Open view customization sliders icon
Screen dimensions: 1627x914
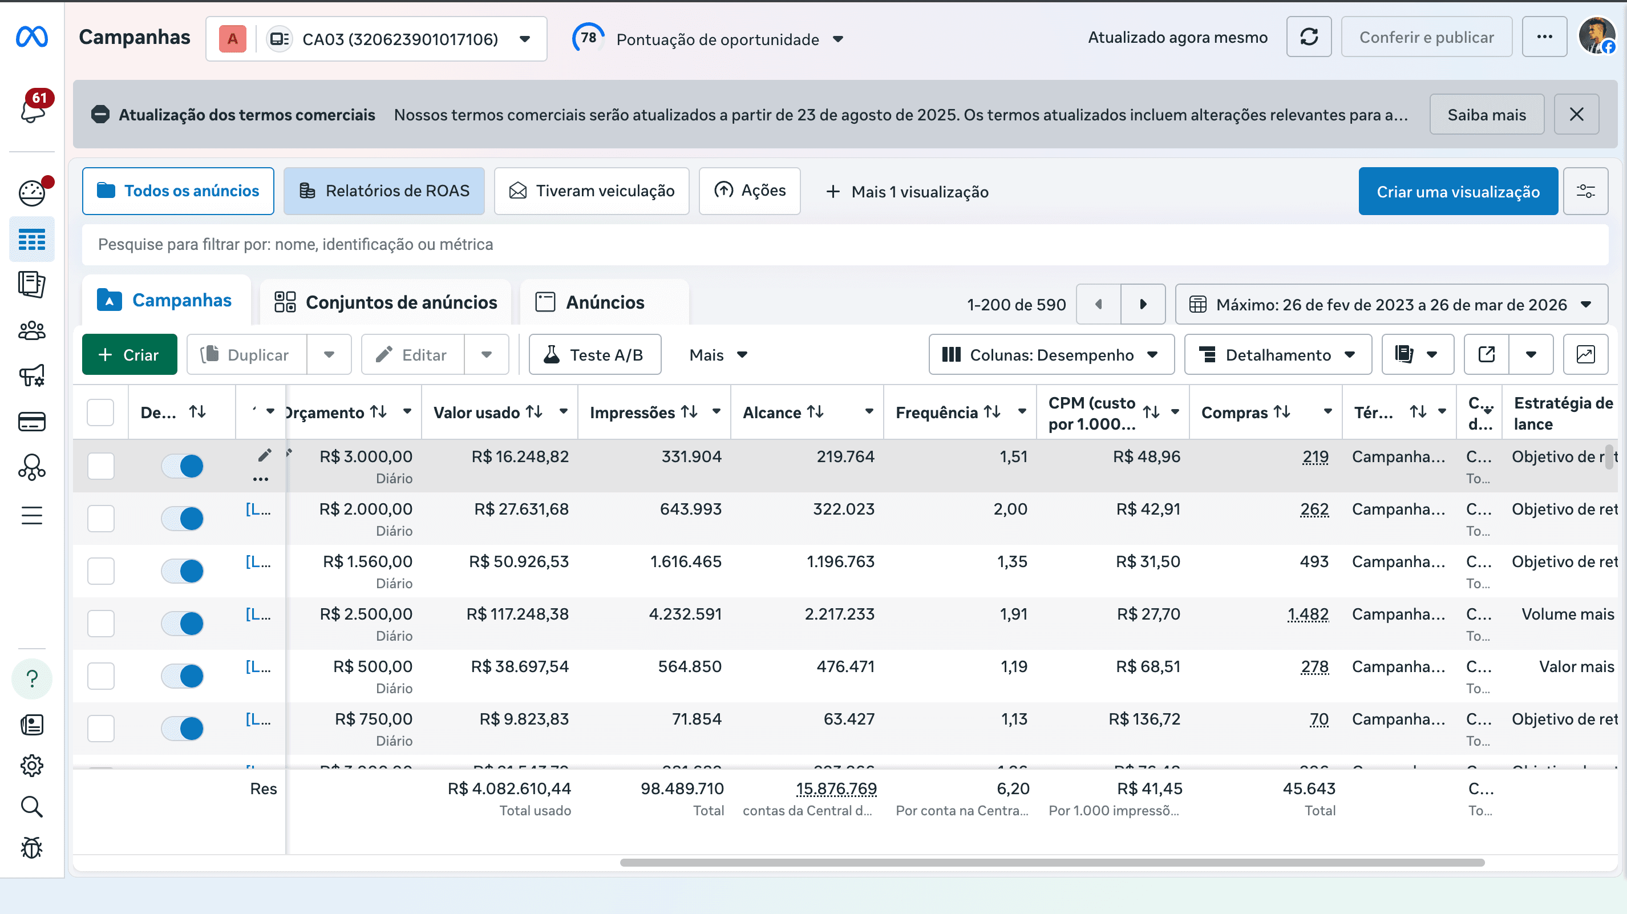tap(1585, 191)
